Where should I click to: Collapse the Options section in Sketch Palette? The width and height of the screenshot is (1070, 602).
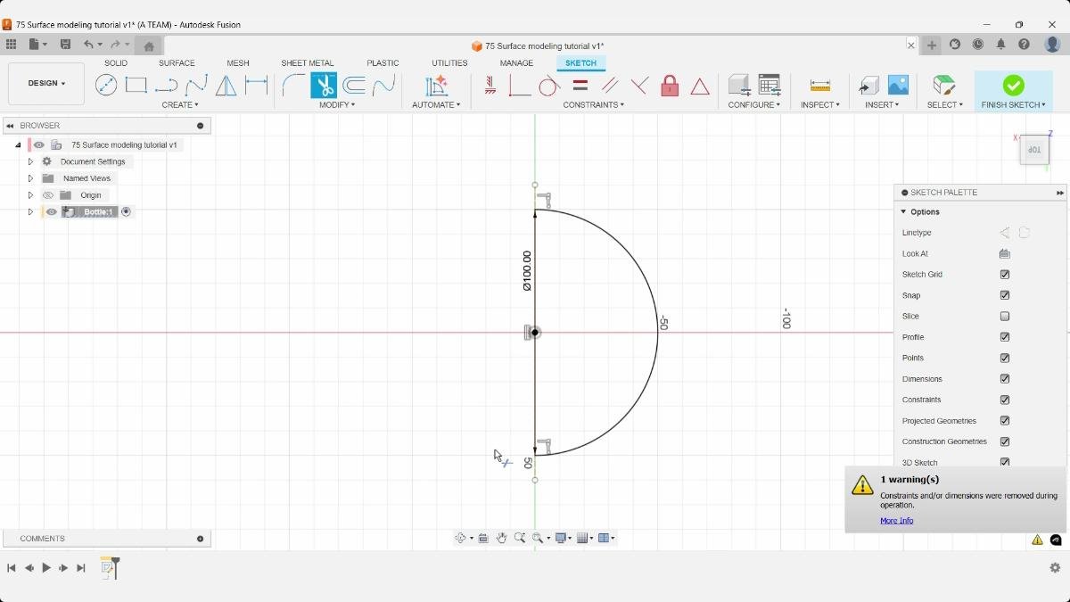(x=903, y=212)
